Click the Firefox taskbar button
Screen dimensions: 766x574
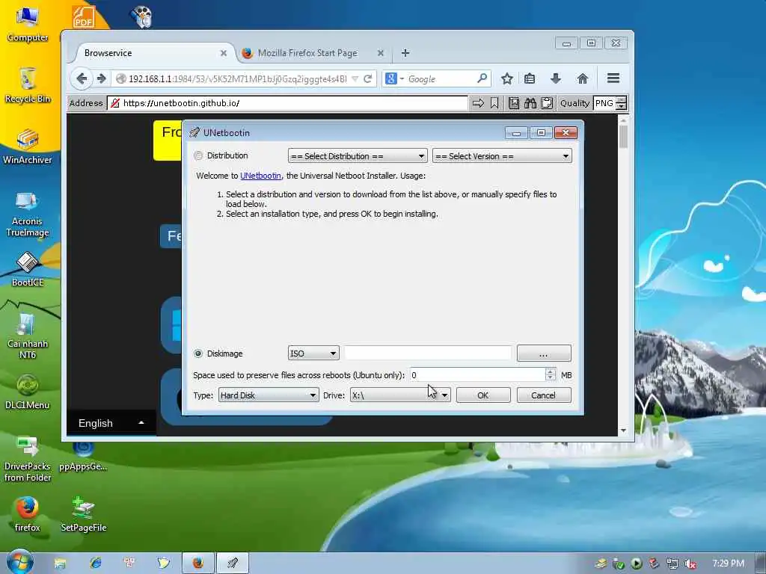coord(197,563)
